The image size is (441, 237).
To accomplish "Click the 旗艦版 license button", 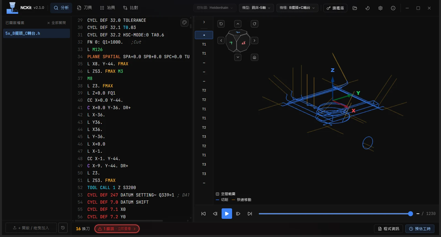I will point(335,8).
